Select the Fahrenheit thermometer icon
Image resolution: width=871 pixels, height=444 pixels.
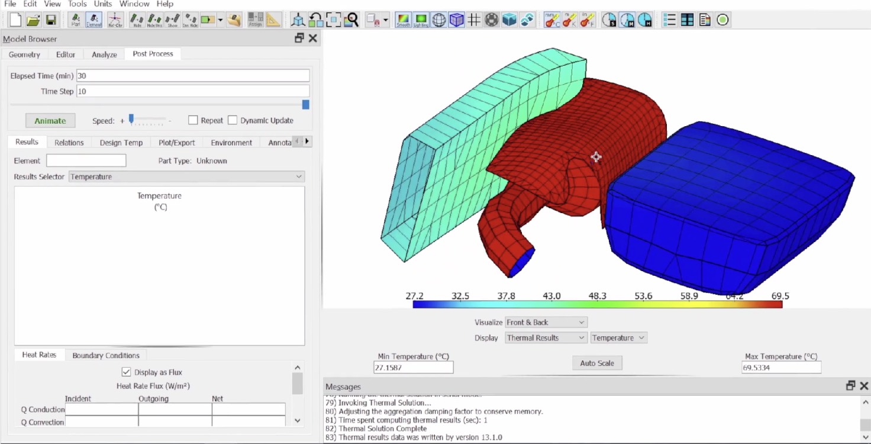[x=587, y=20]
